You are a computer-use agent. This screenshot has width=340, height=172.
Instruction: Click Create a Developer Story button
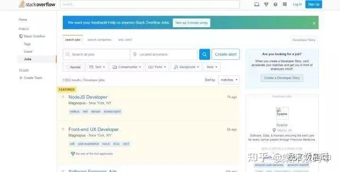(282, 78)
